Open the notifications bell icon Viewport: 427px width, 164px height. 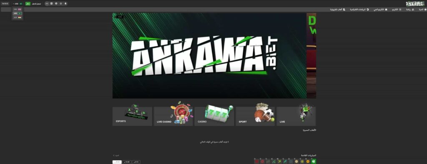65,3
